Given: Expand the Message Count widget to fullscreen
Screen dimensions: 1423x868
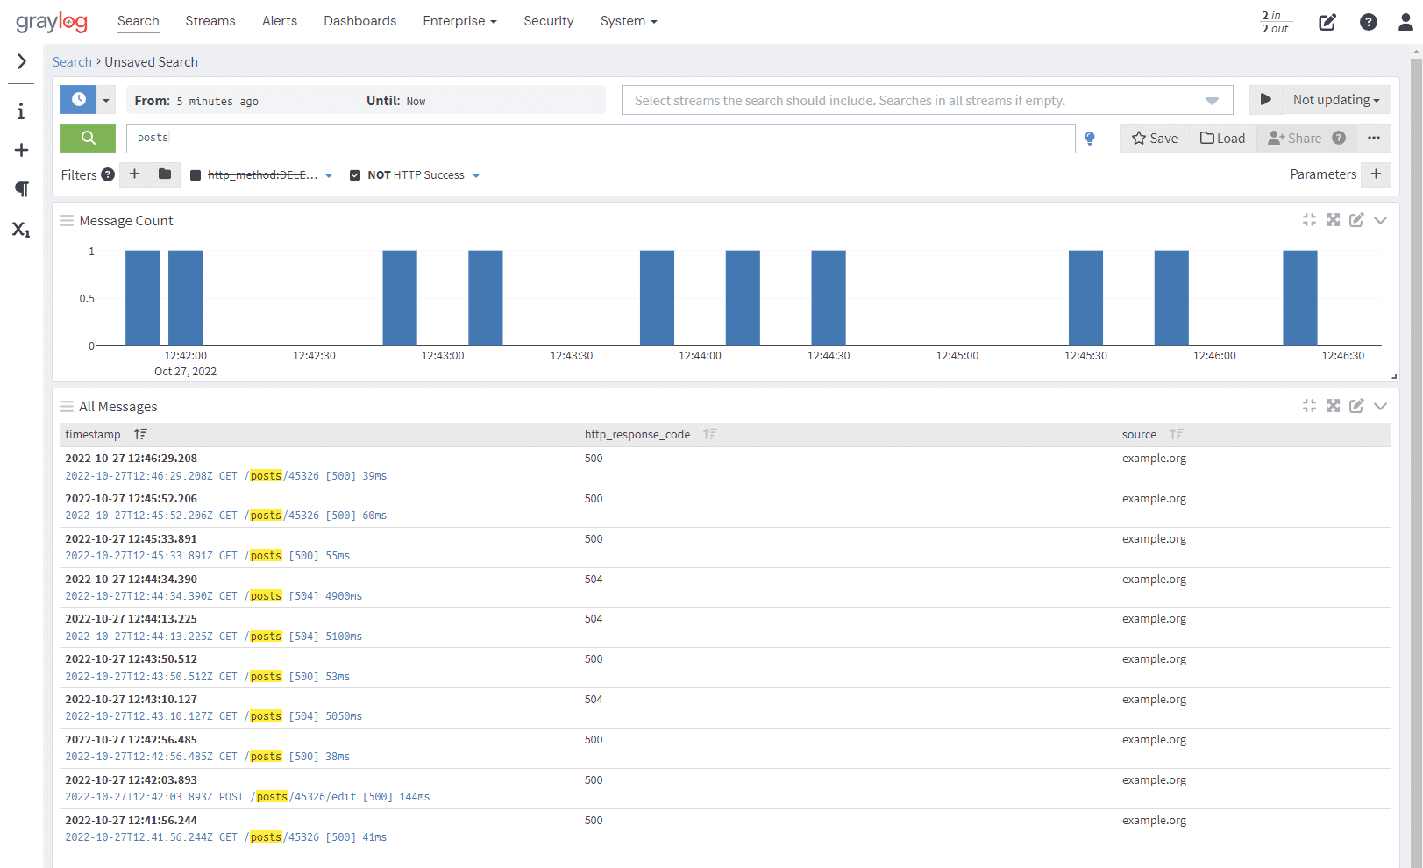Looking at the screenshot, I should coord(1334,220).
